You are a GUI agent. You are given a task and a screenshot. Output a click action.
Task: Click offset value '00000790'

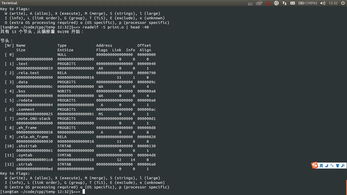point(147,73)
